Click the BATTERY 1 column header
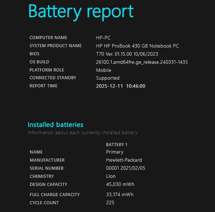215x212 pixels. point(117,145)
